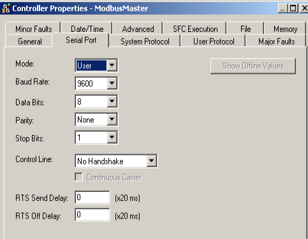Switch to the Minor Faults tab
308x239 pixels.
tap(33, 29)
